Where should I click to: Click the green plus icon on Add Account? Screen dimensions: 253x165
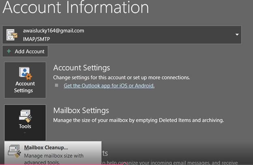9,51
